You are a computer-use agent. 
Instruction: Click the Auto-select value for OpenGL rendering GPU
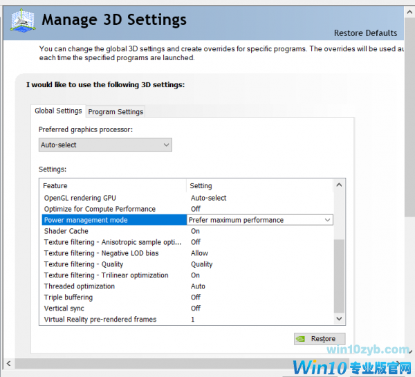(x=209, y=198)
